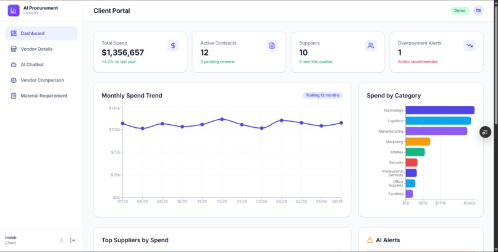Click the AI Procurement Copilot logo icon
The height and width of the screenshot is (252, 498).
(x=14, y=10)
